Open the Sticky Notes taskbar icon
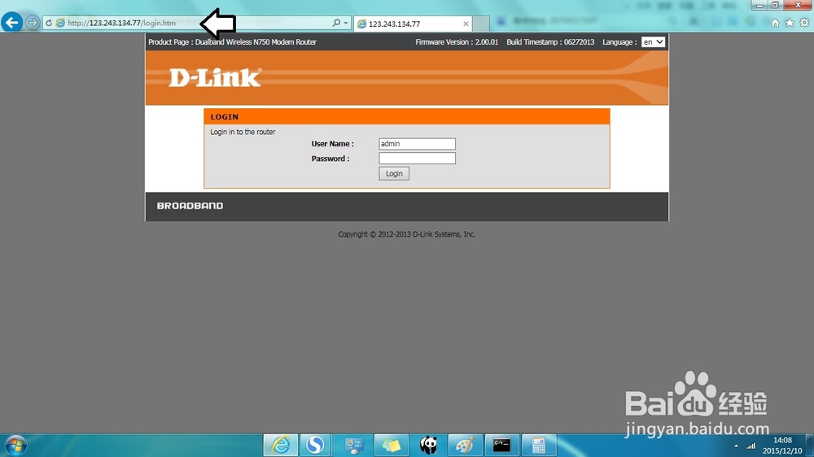 click(x=391, y=445)
